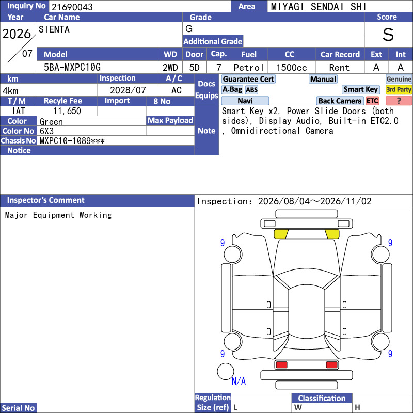Click the yellow left headlight marker

(x=281, y=234)
